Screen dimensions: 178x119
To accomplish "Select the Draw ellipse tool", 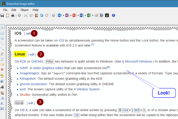I will (2, 38).
